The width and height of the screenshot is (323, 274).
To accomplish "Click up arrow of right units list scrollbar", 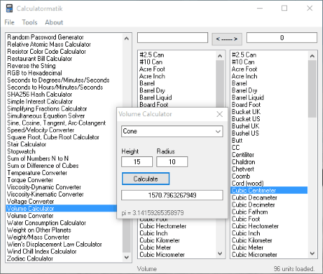I will coord(312,56).
